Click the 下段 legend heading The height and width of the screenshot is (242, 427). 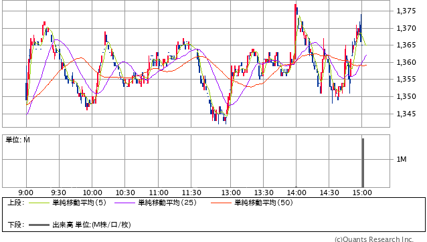tap(16, 225)
